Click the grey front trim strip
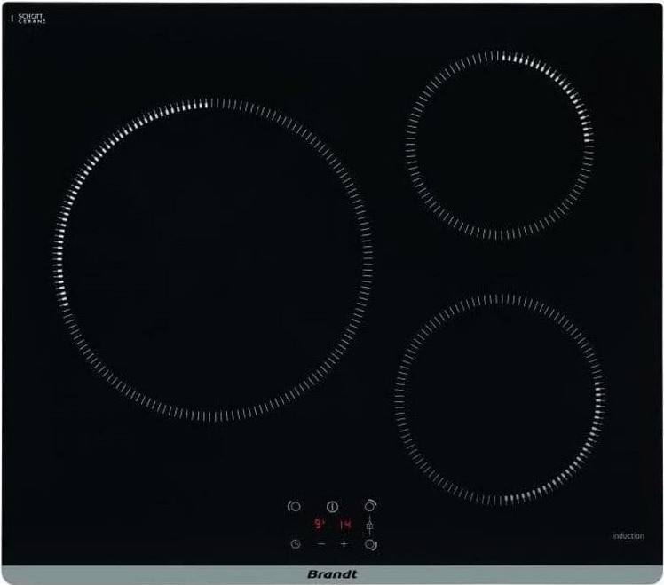Image resolution: width=664 pixels, height=585 pixels. pos(332,575)
